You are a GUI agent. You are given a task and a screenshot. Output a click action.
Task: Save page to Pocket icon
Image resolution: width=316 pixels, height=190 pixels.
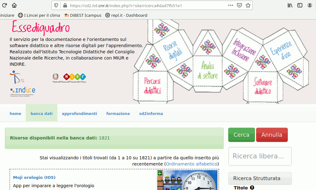tap(239, 6)
